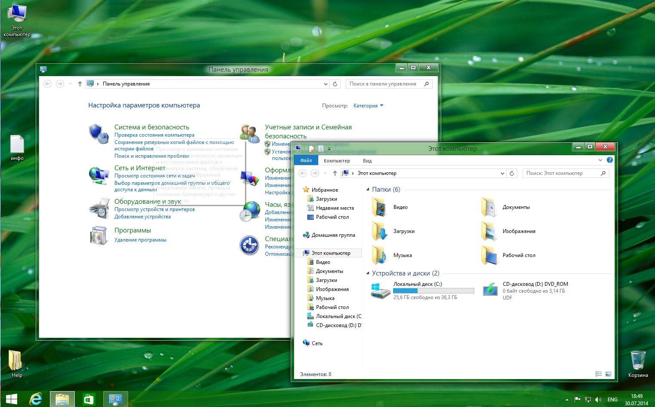Switch to large icons view in Explorer status bar
Viewport: 655px width, 407px height.
point(608,374)
